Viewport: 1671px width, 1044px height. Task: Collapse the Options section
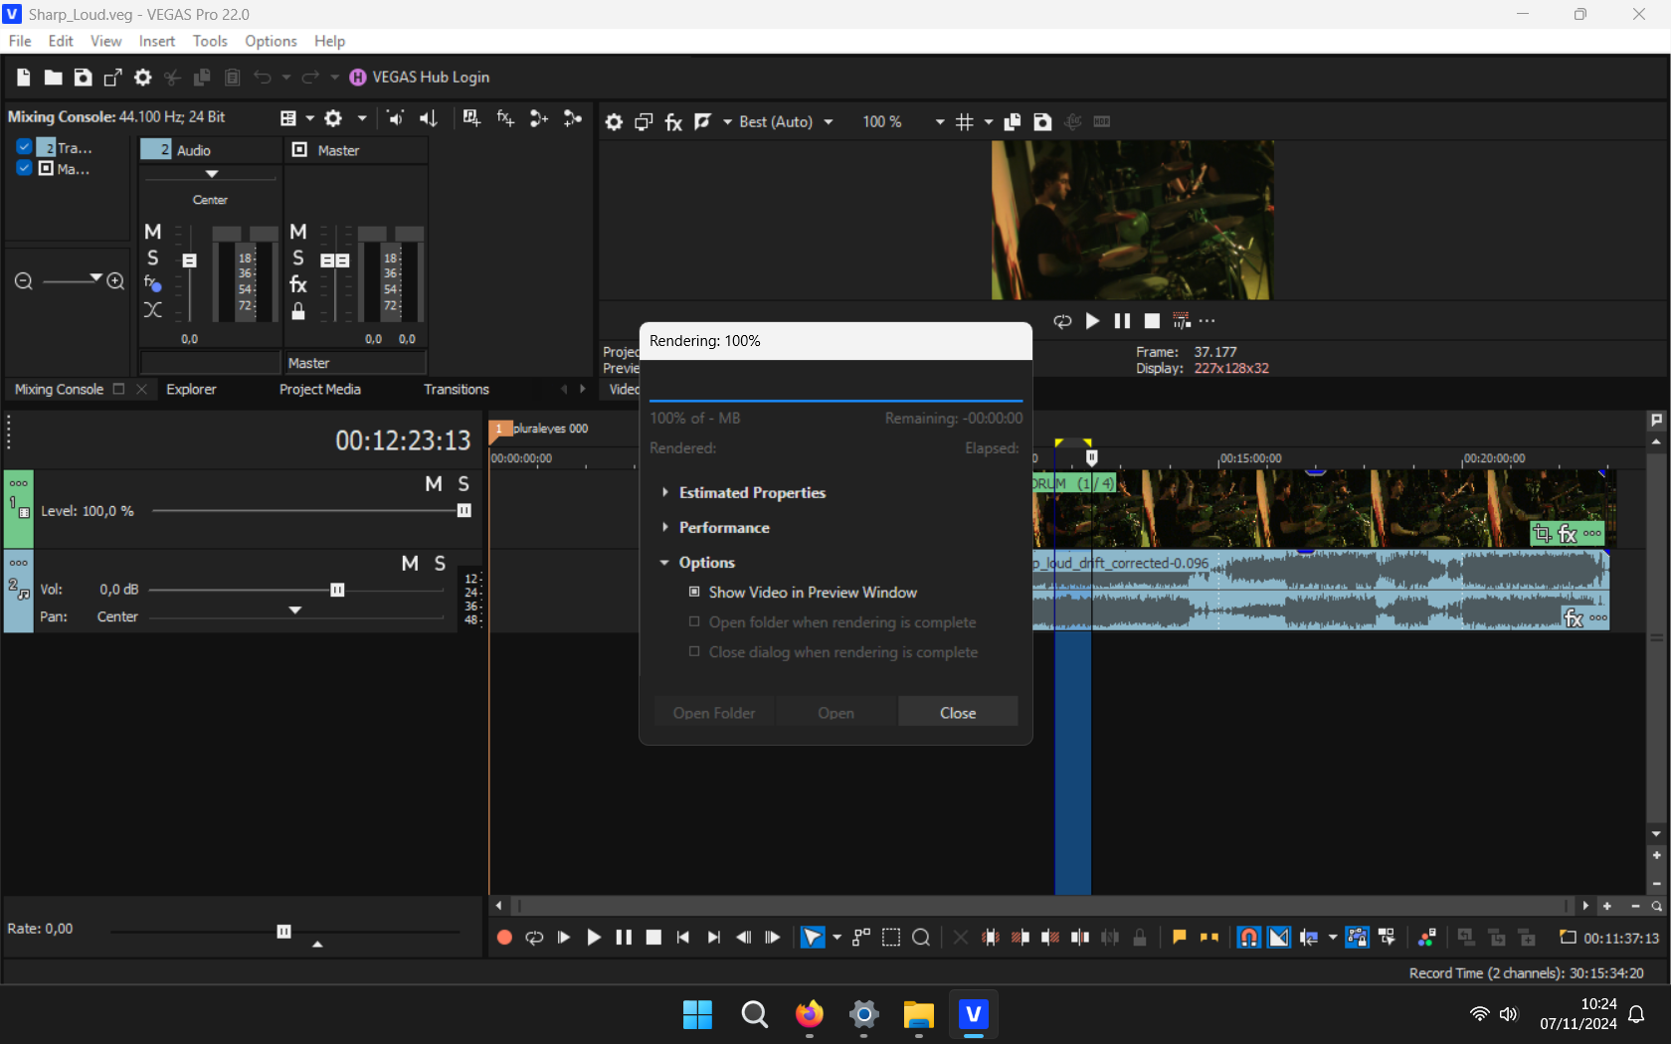coord(665,563)
